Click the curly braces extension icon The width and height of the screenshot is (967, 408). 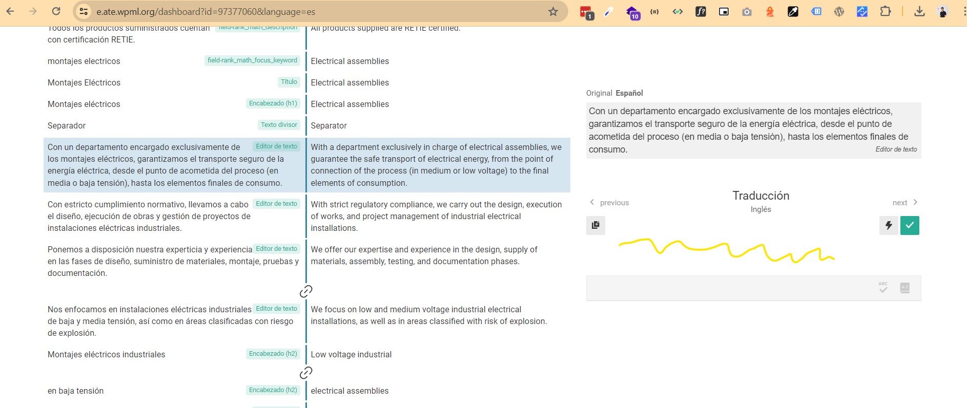pos(654,11)
